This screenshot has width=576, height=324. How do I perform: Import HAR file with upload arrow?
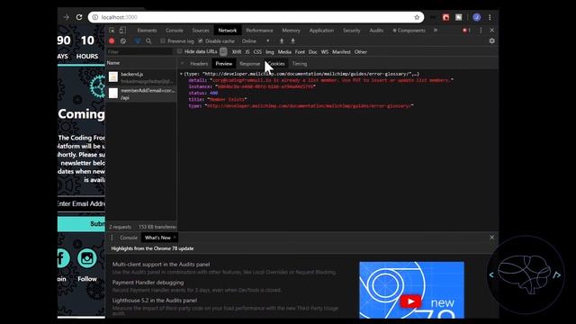pyautogui.click(x=282, y=41)
